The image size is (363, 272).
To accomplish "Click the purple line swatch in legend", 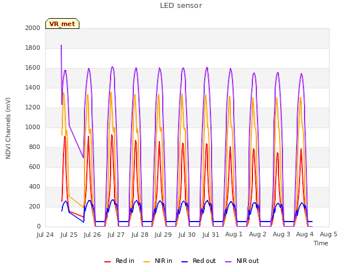I will click(228, 262).
